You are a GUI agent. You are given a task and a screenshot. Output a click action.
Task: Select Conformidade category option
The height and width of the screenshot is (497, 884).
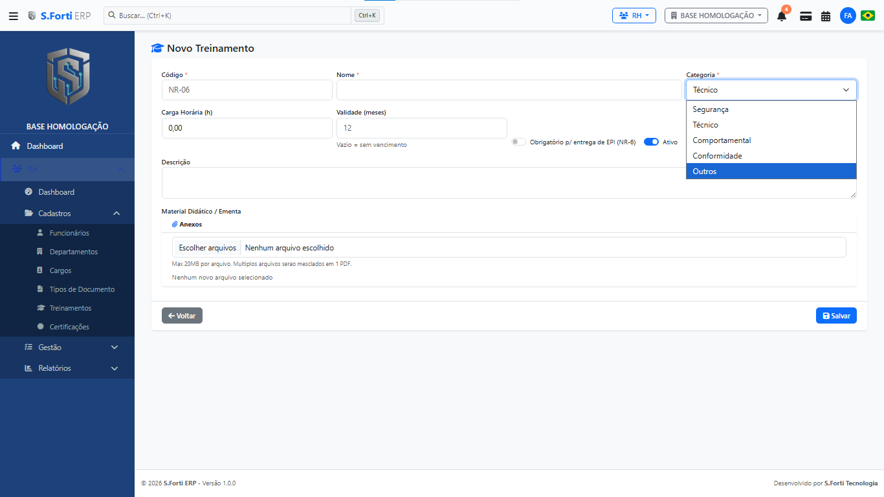[771, 156]
